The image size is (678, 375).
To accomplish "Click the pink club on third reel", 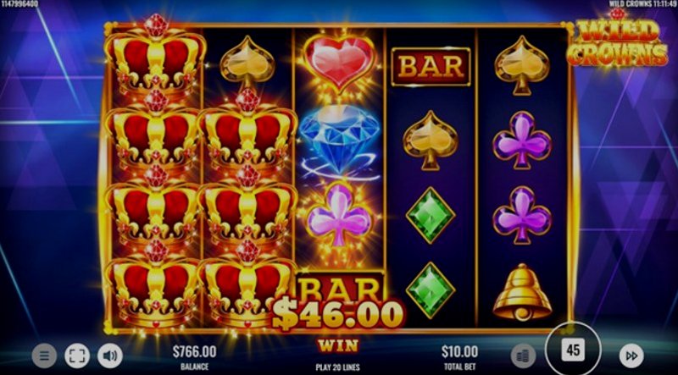I will (x=340, y=215).
